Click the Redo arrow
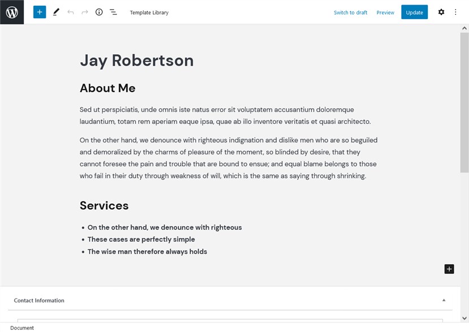 coord(85,12)
